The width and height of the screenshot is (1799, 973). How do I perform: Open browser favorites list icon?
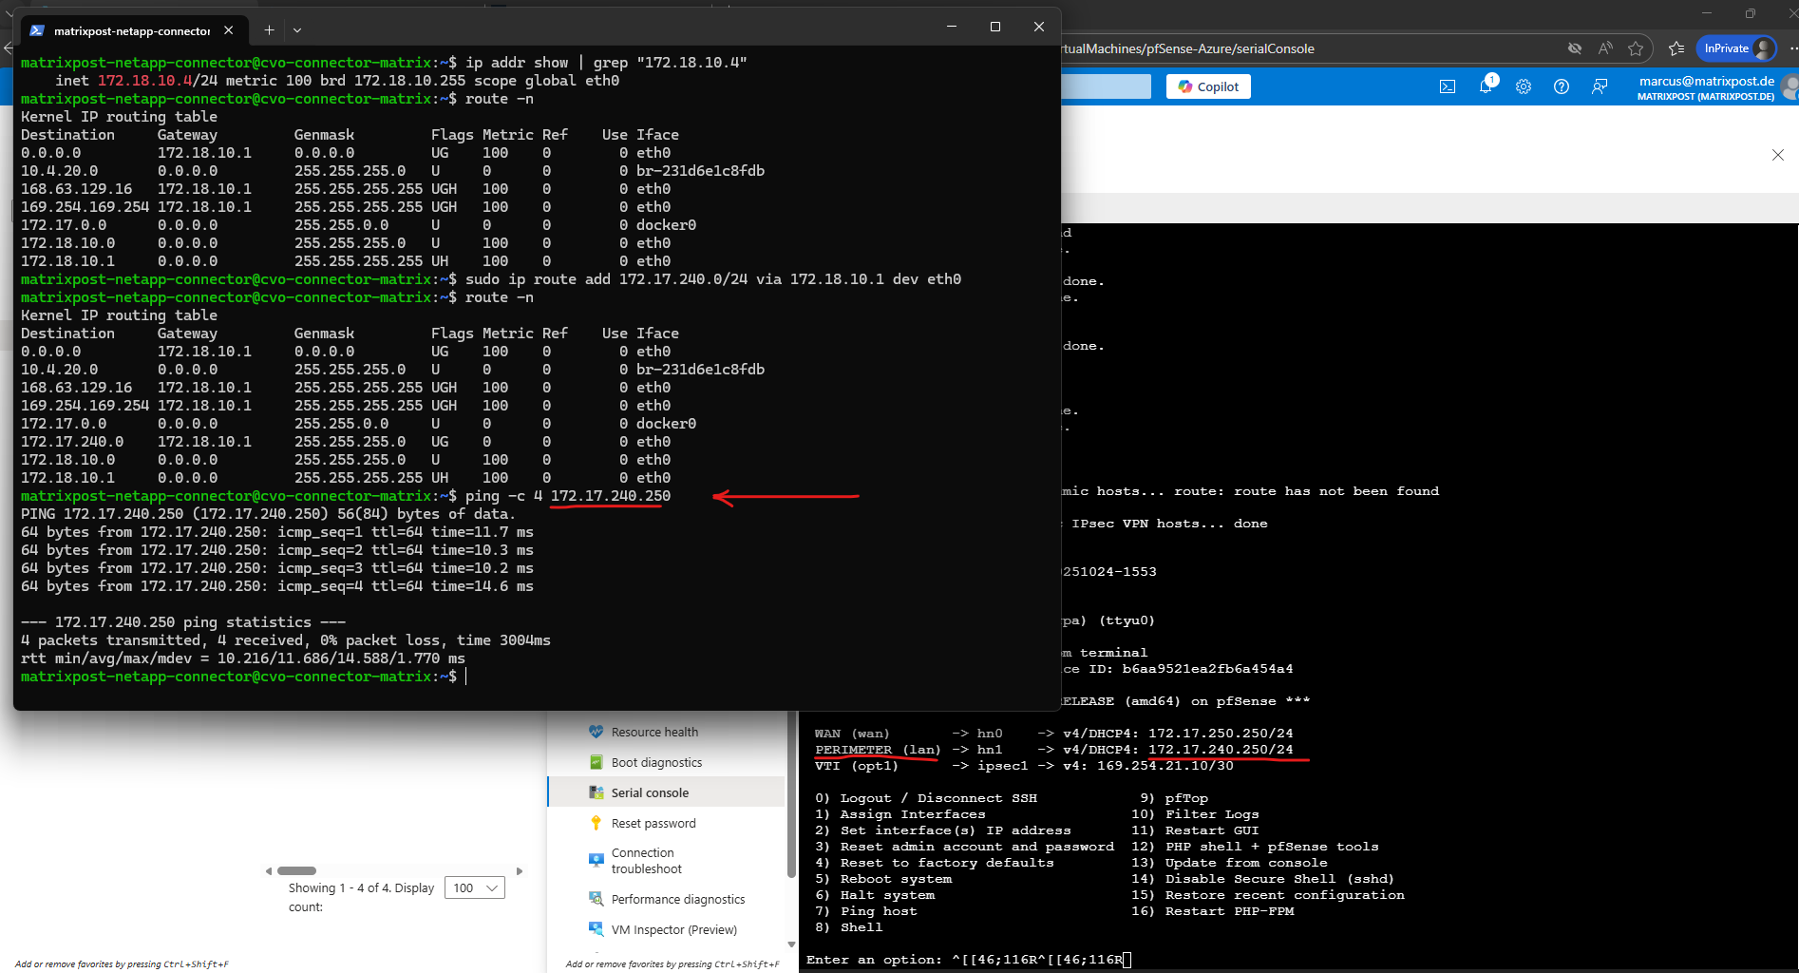tap(1676, 48)
